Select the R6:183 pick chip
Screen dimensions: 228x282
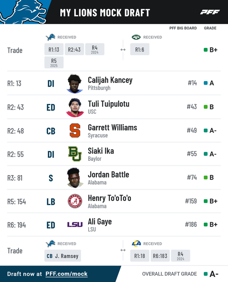click(160, 255)
